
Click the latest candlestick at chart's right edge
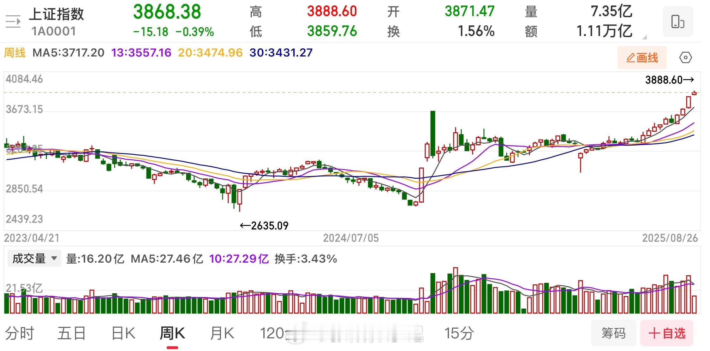pyautogui.click(x=694, y=93)
